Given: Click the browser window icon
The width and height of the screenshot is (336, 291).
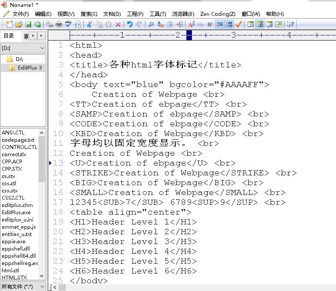Looking at the screenshot, I should (269, 24).
